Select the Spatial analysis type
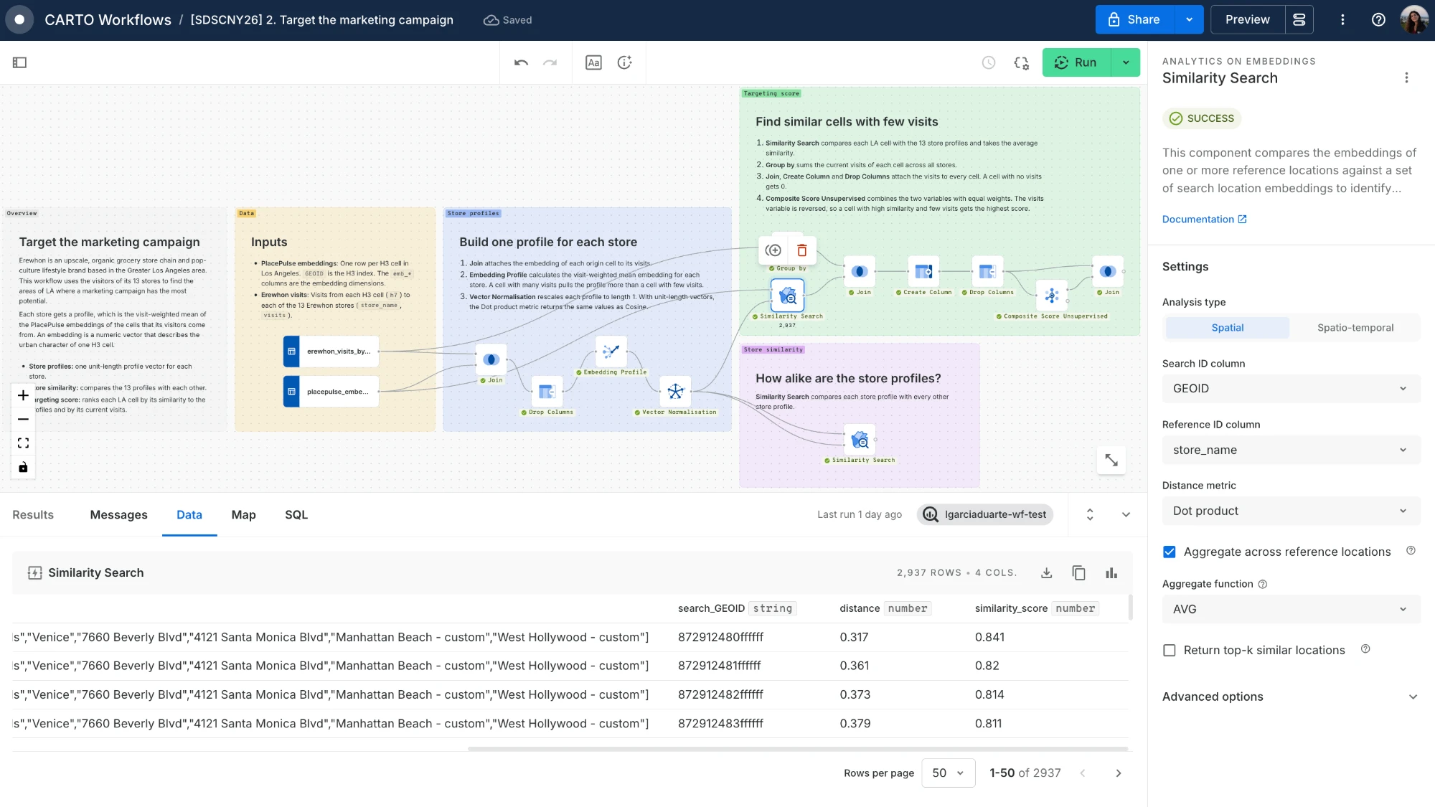Image resolution: width=1435 pixels, height=807 pixels. coord(1228,328)
